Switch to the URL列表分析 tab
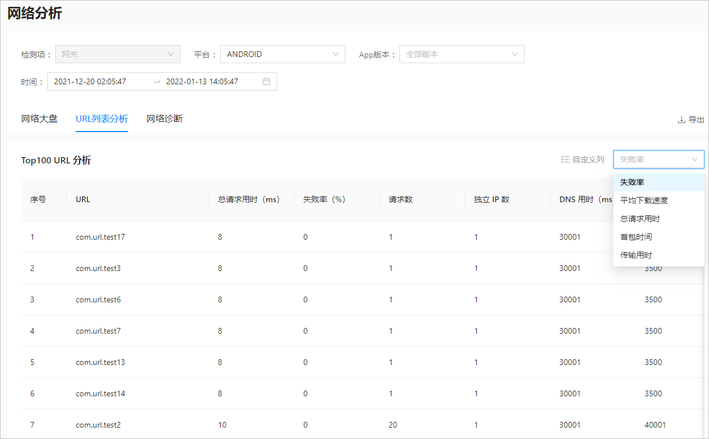 click(102, 119)
